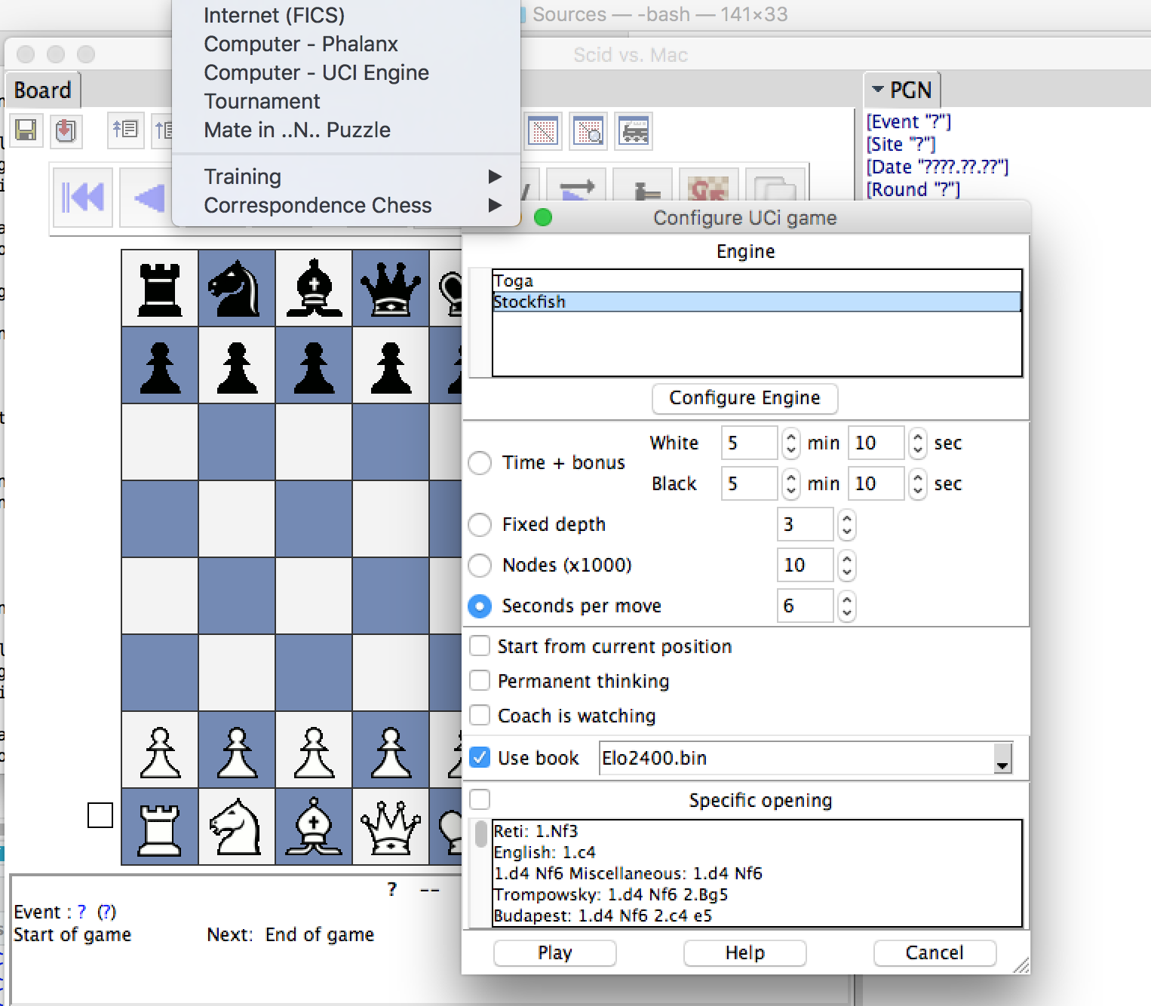Click the Configure Engine button

744,398
